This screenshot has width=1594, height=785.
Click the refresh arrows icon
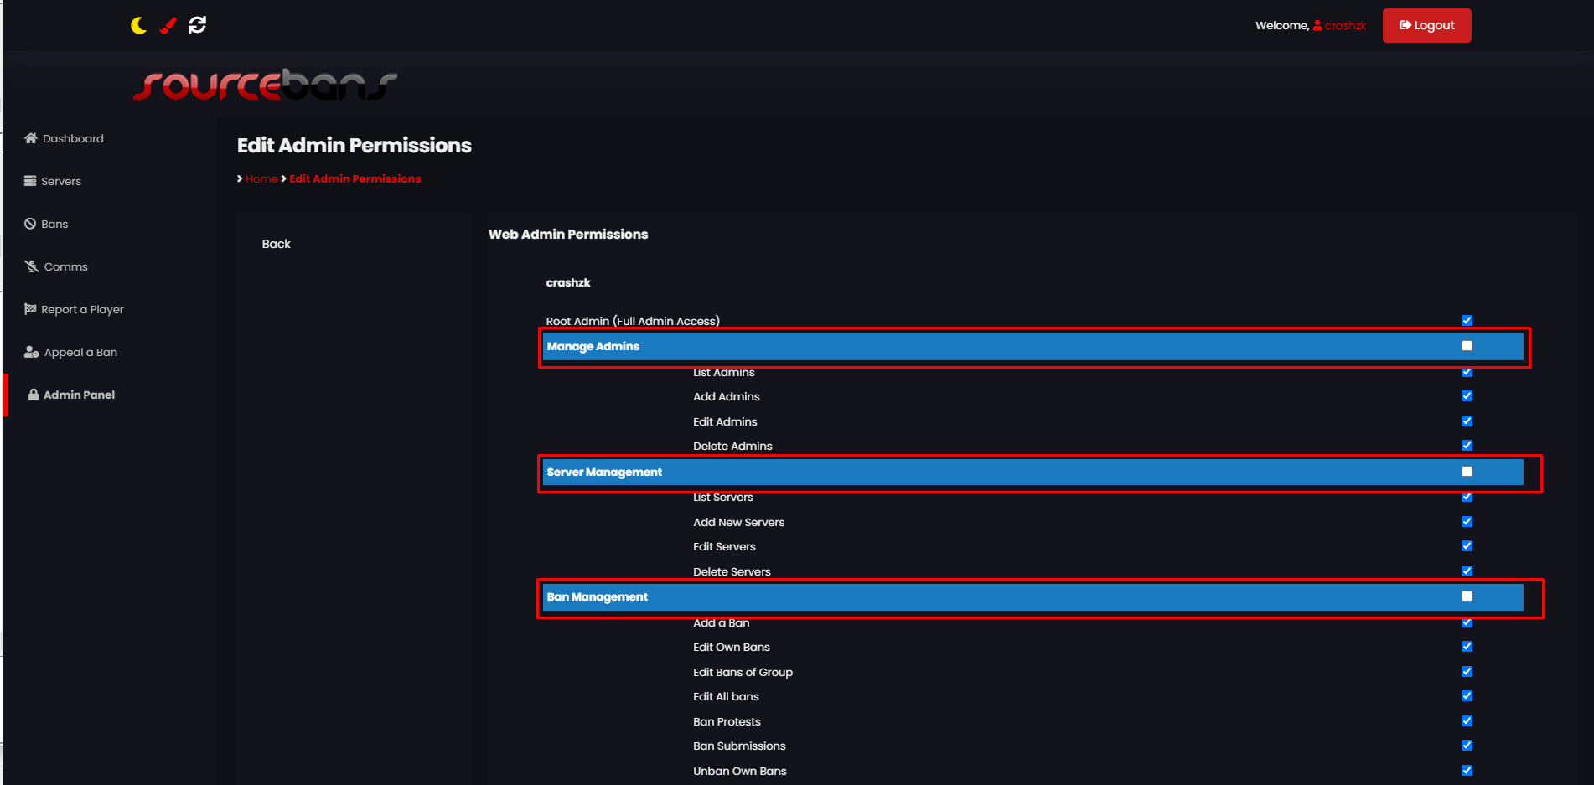coord(197,25)
